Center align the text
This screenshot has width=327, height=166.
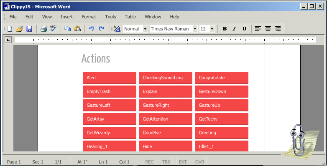[x=268, y=29]
